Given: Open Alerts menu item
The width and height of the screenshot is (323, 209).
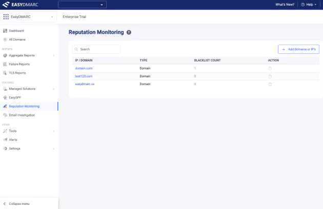Looking at the screenshot, I should [13, 140].
